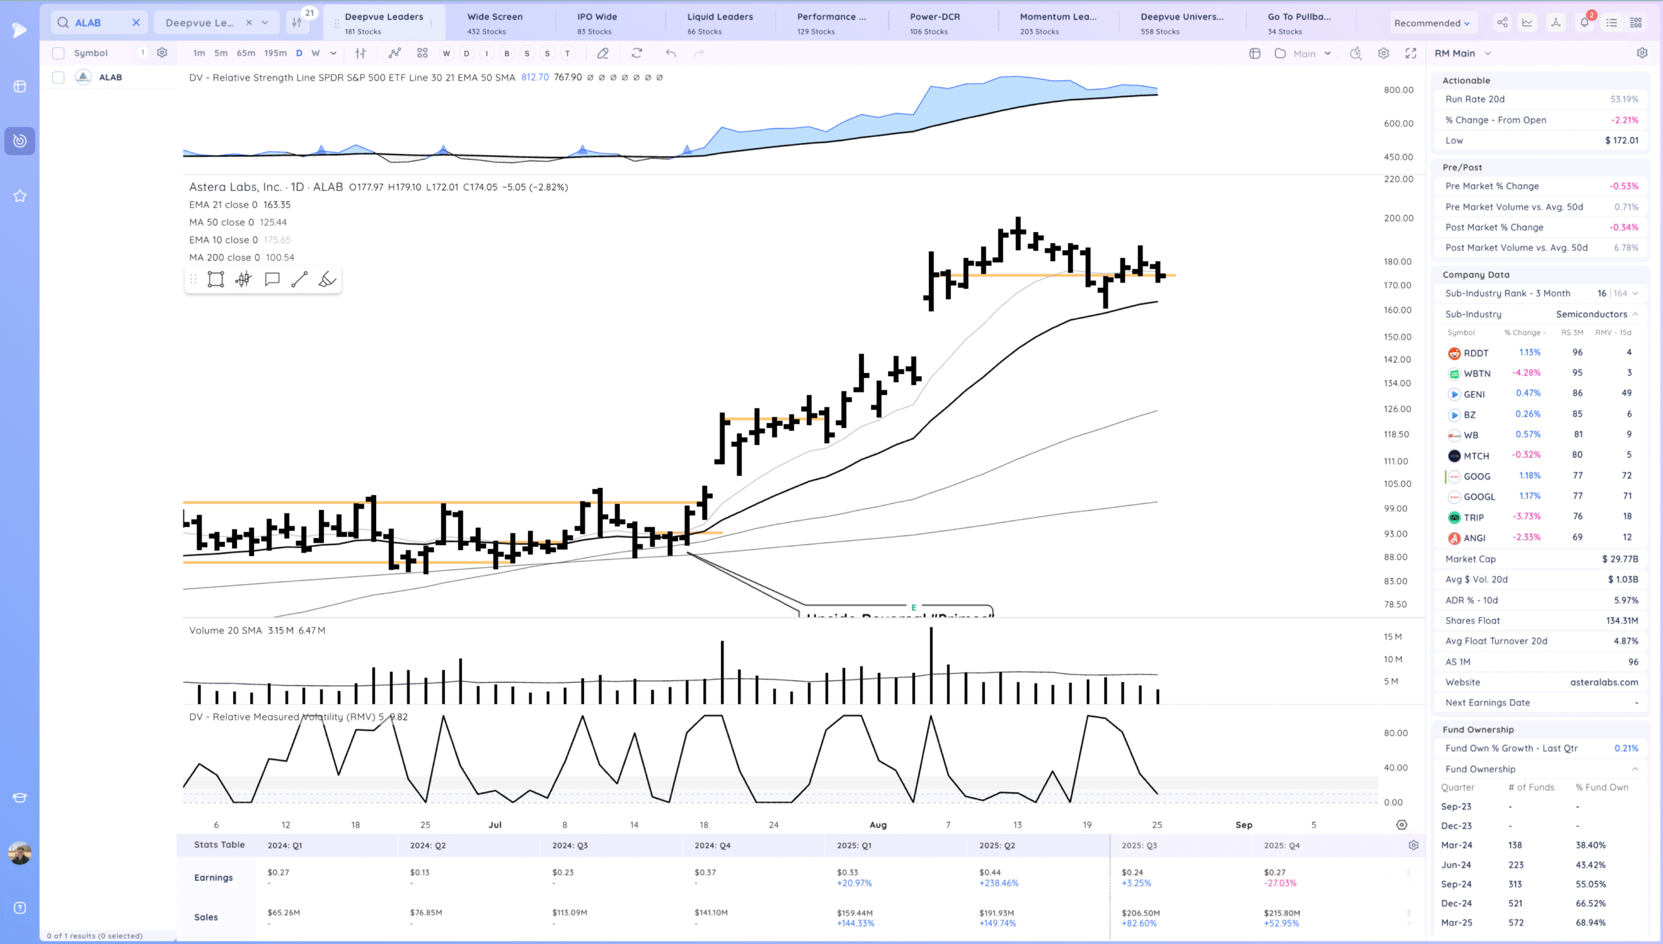Select the 1m timeframe
1663x944 pixels.
(x=199, y=53)
